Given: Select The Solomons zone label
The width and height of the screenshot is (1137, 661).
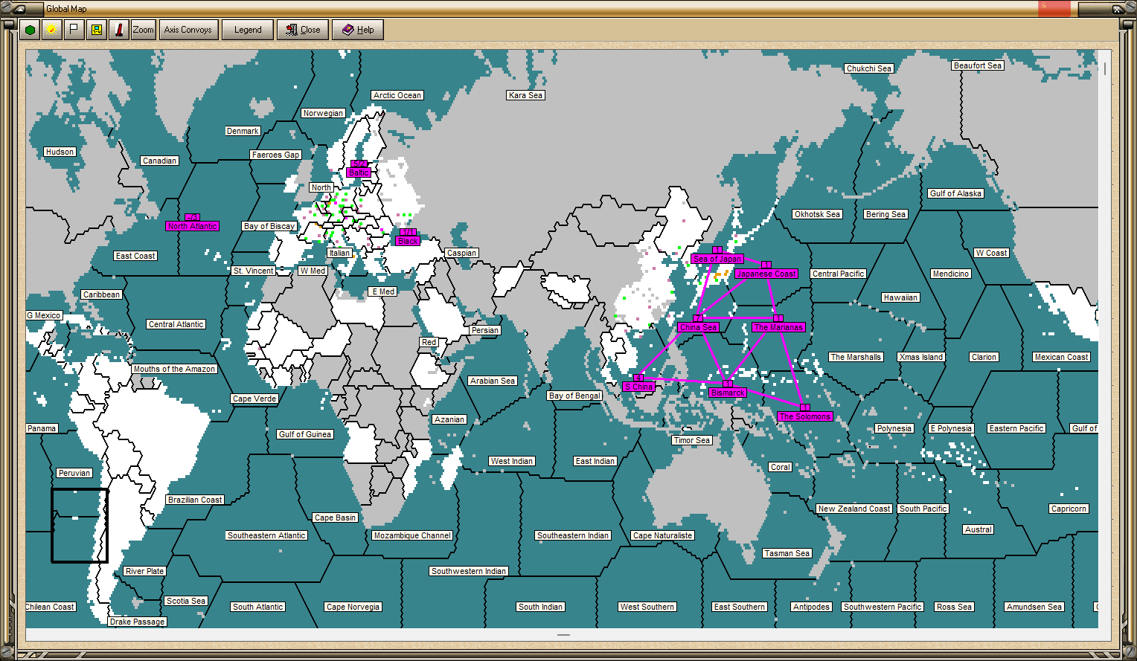Looking at the screenshot, I should (805, 416).
